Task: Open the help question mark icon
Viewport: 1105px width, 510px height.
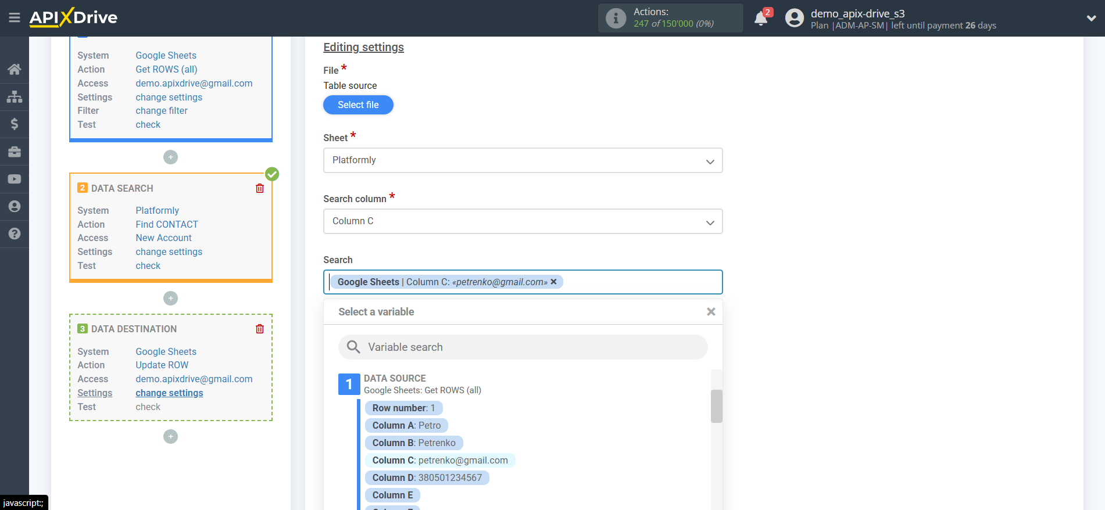Action: (15, 234)
